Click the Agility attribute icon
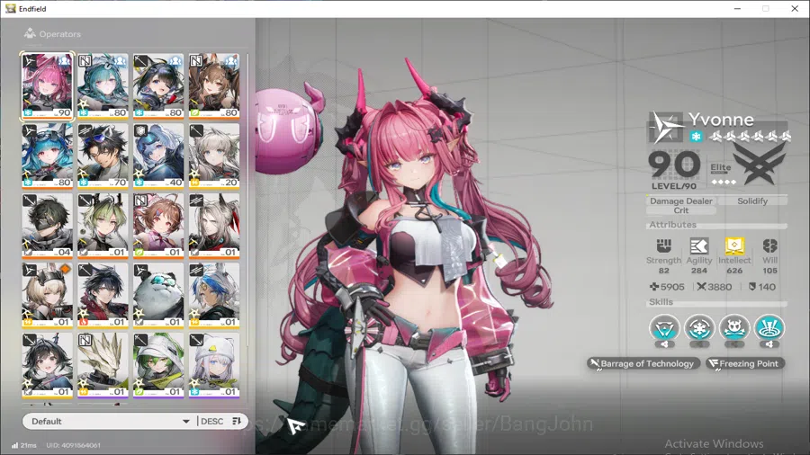Viewport: 810px width, 455px height. (x=699, y=245)
